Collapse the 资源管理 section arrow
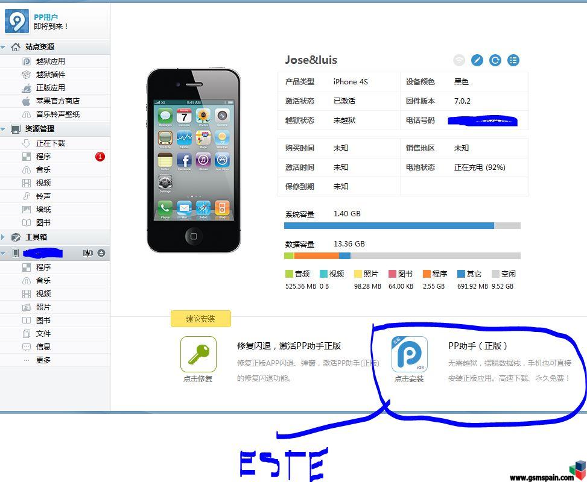587x482 pixels. pyautogui.click(x=4, y=129)
